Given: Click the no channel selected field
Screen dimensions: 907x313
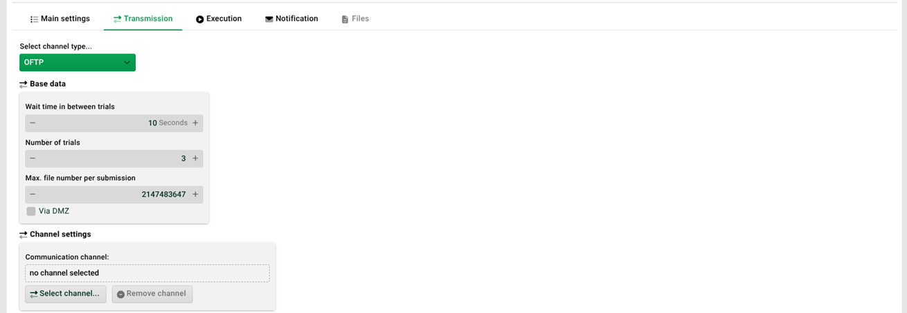Looking at the screenshot, I should [147, 273].
